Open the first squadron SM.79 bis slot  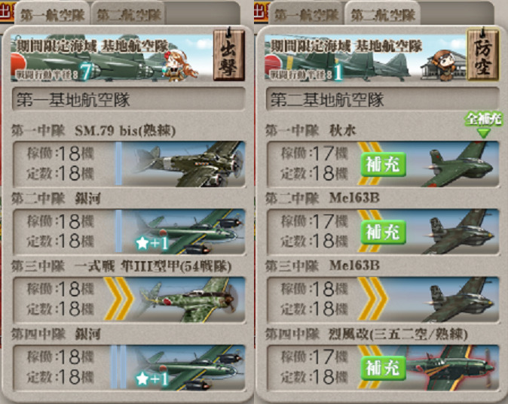click(129, 164)
